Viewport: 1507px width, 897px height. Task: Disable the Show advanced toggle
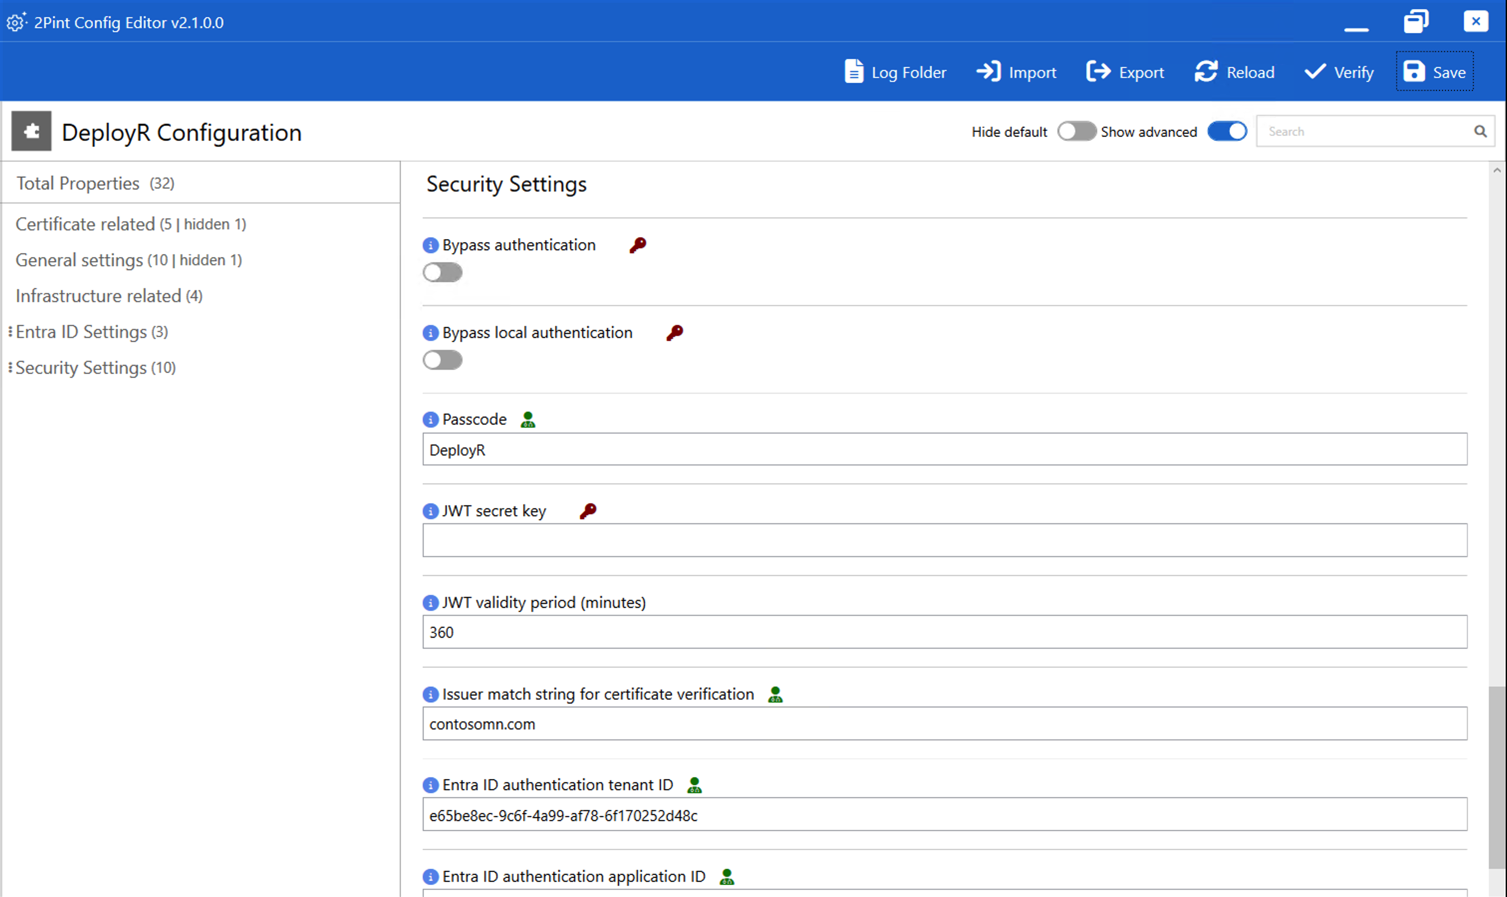1226,131
